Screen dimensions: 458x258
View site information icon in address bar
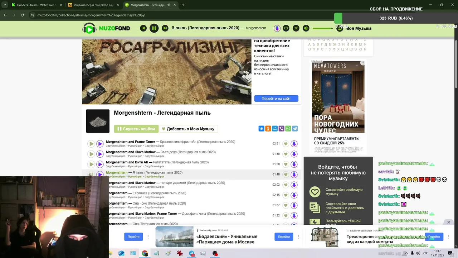click(x=33, y=15)
